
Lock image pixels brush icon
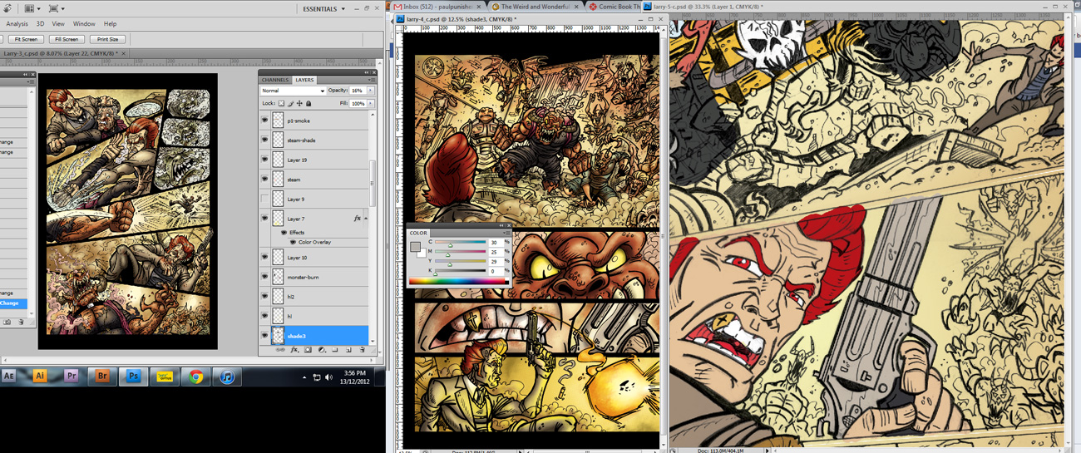click(x=290, y=104)
